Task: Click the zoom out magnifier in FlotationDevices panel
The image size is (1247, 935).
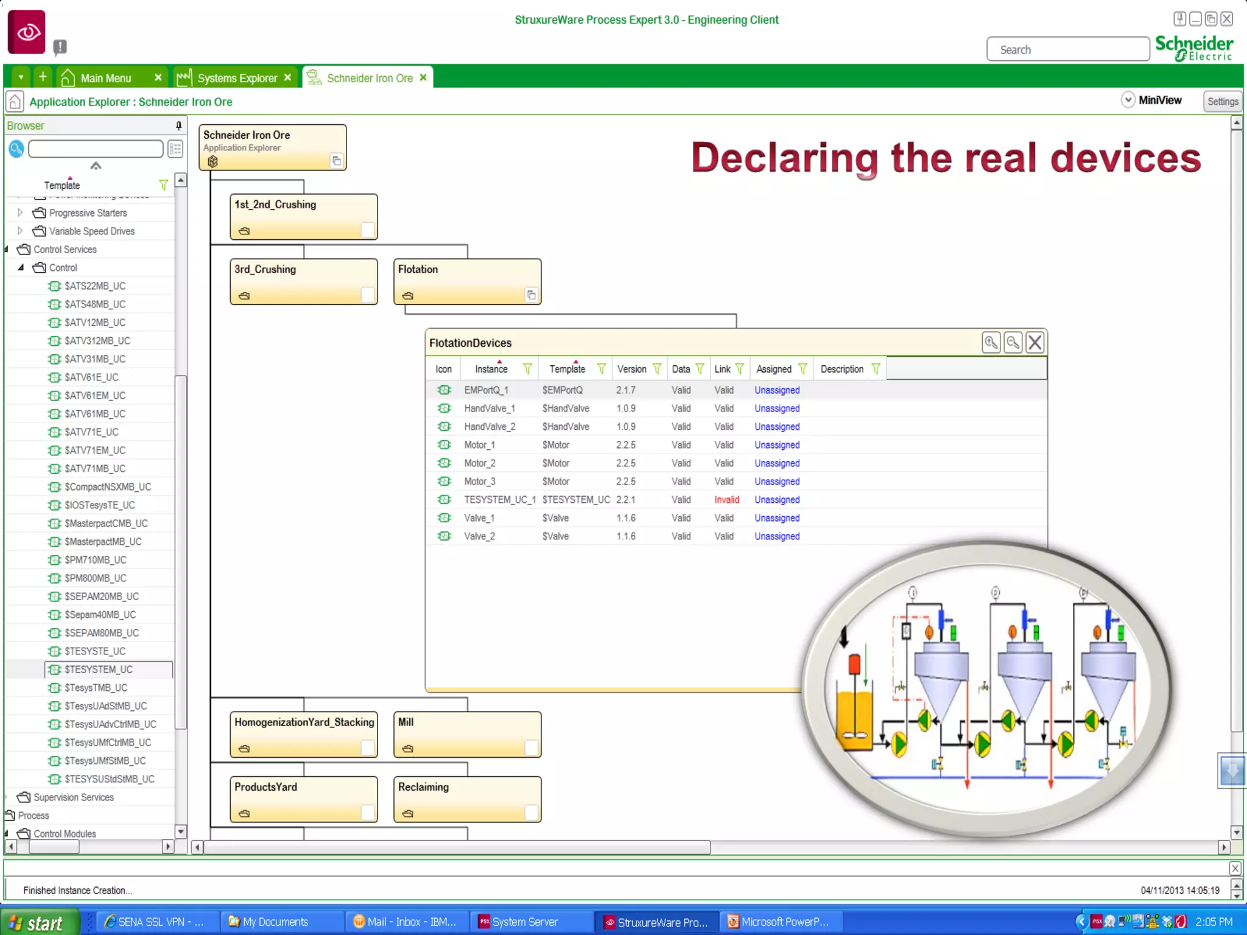Action: (1013, 342)
